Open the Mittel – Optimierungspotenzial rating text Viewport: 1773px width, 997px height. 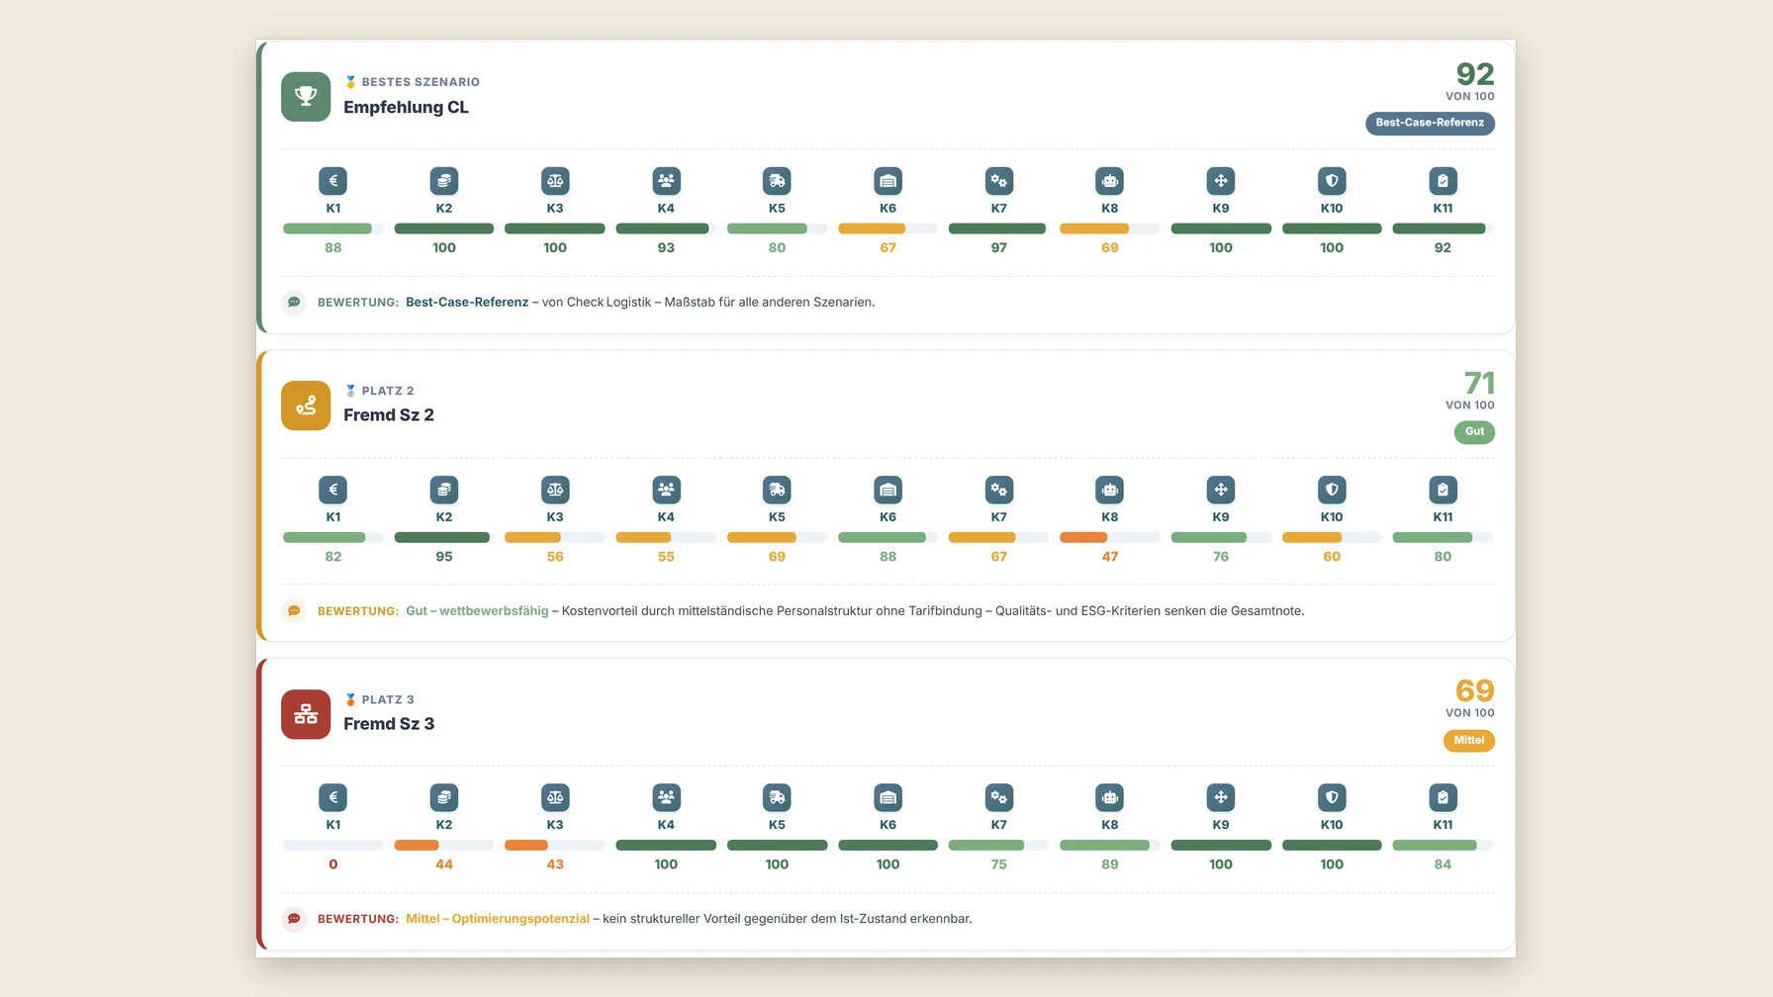tap(498, 919)
